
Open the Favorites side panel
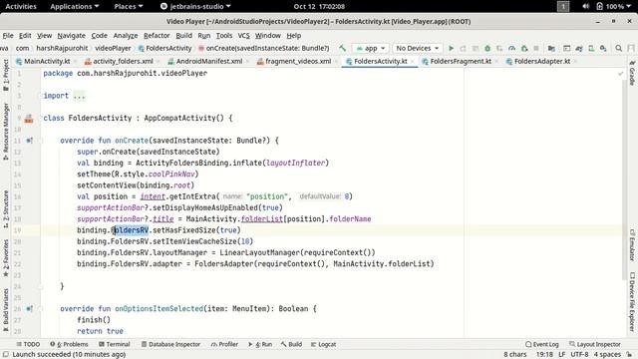click(x=6, y=258)
